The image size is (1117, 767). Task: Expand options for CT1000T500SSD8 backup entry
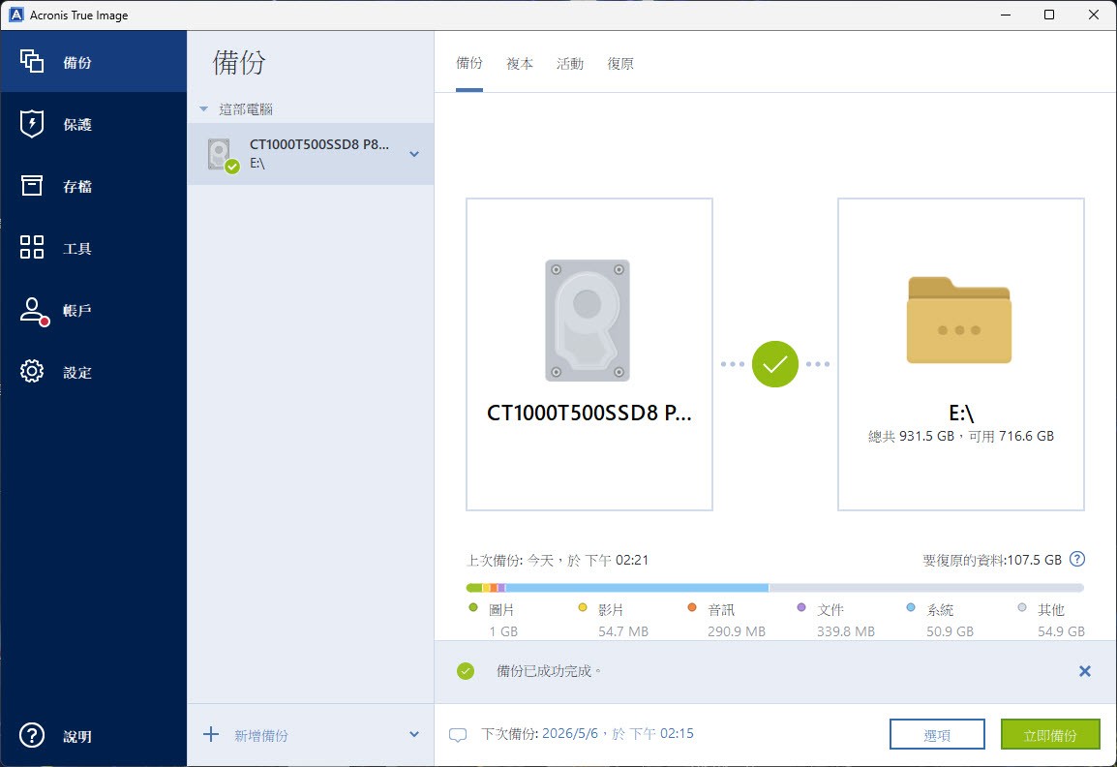click(414, 154)
